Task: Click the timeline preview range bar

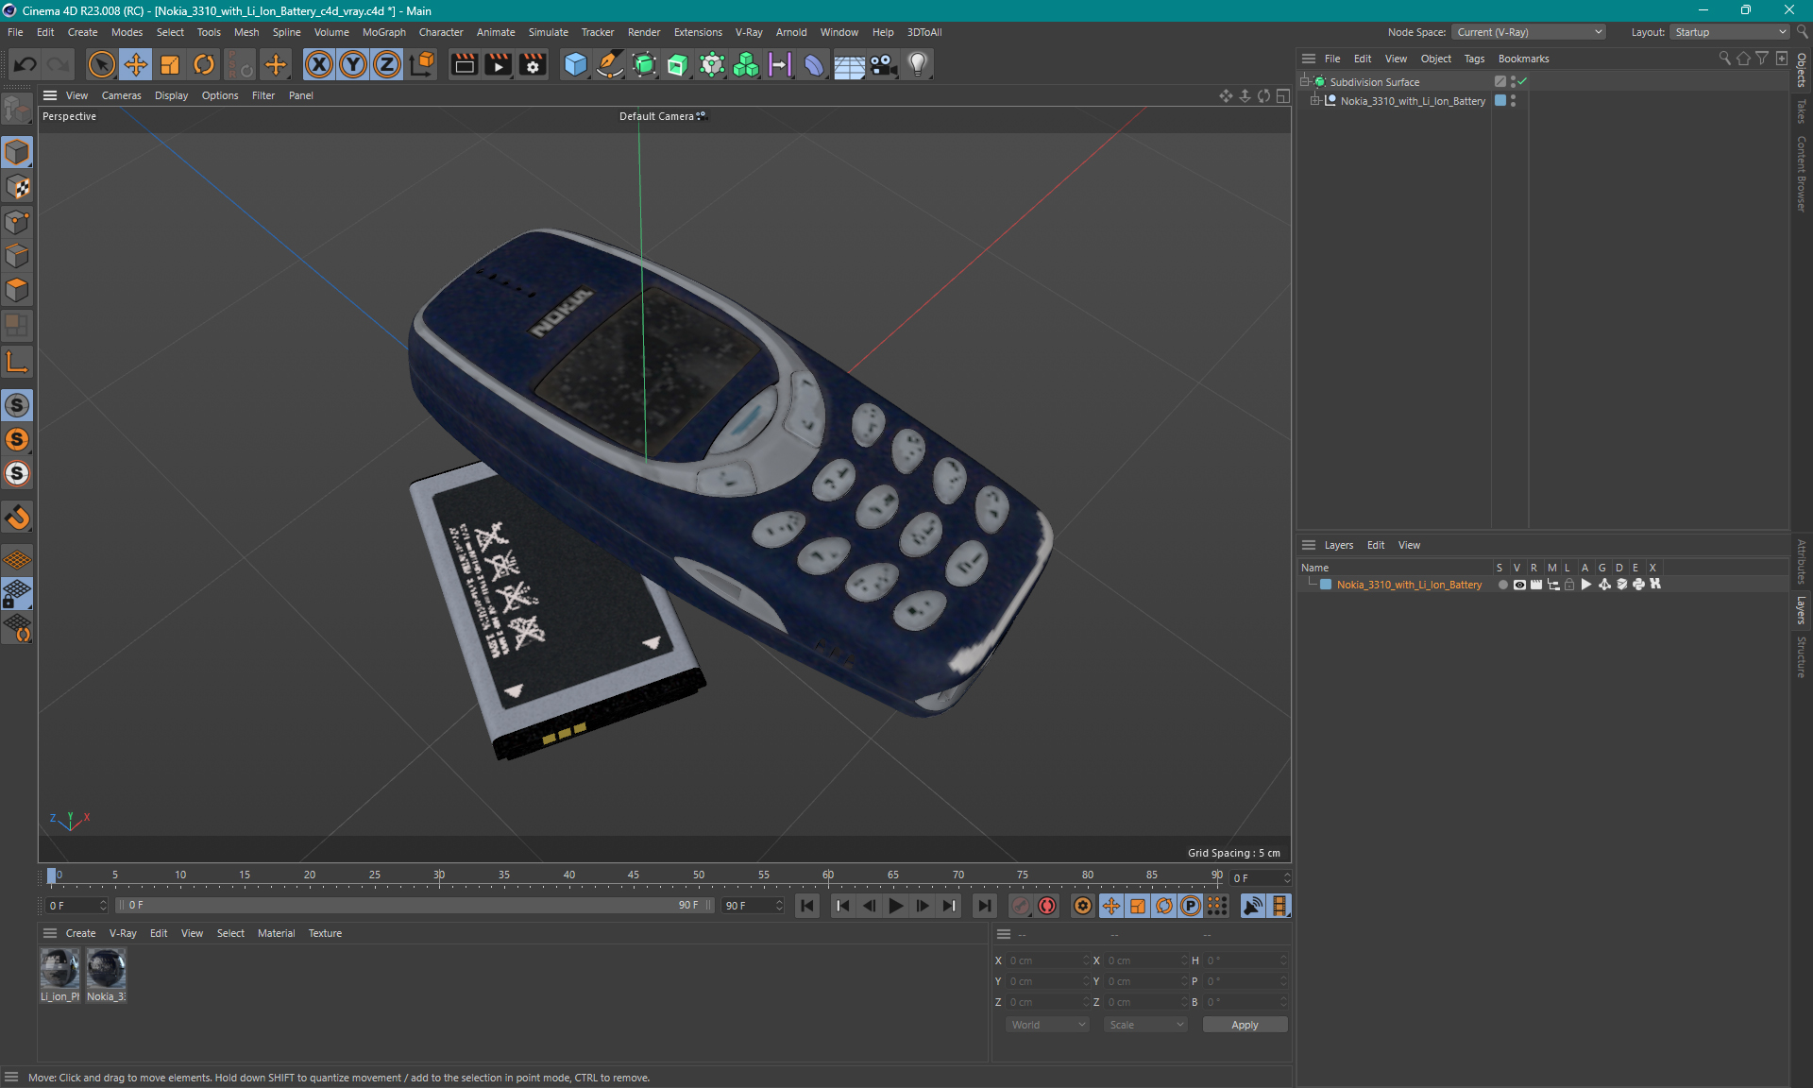Action: [x=415, y=905]
